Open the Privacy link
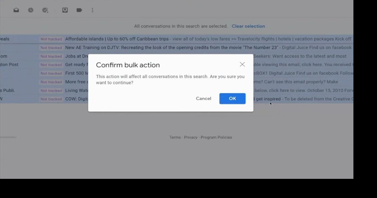This screenshot has height=198, width=377. (191, 137)
